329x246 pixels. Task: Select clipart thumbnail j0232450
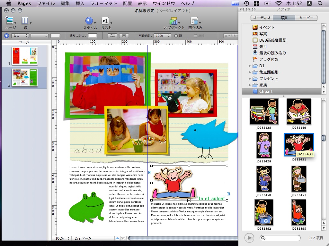[x=264, y=179]
